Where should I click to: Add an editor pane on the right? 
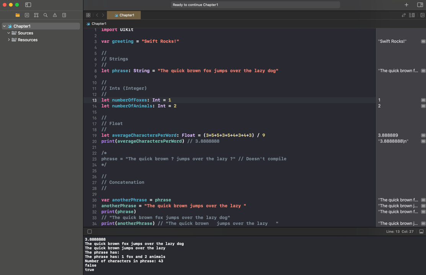coord(422,15)
